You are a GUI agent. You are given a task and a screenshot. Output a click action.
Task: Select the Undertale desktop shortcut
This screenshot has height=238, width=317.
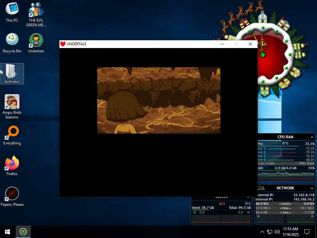pyautogui.click(x=36, y=43)
